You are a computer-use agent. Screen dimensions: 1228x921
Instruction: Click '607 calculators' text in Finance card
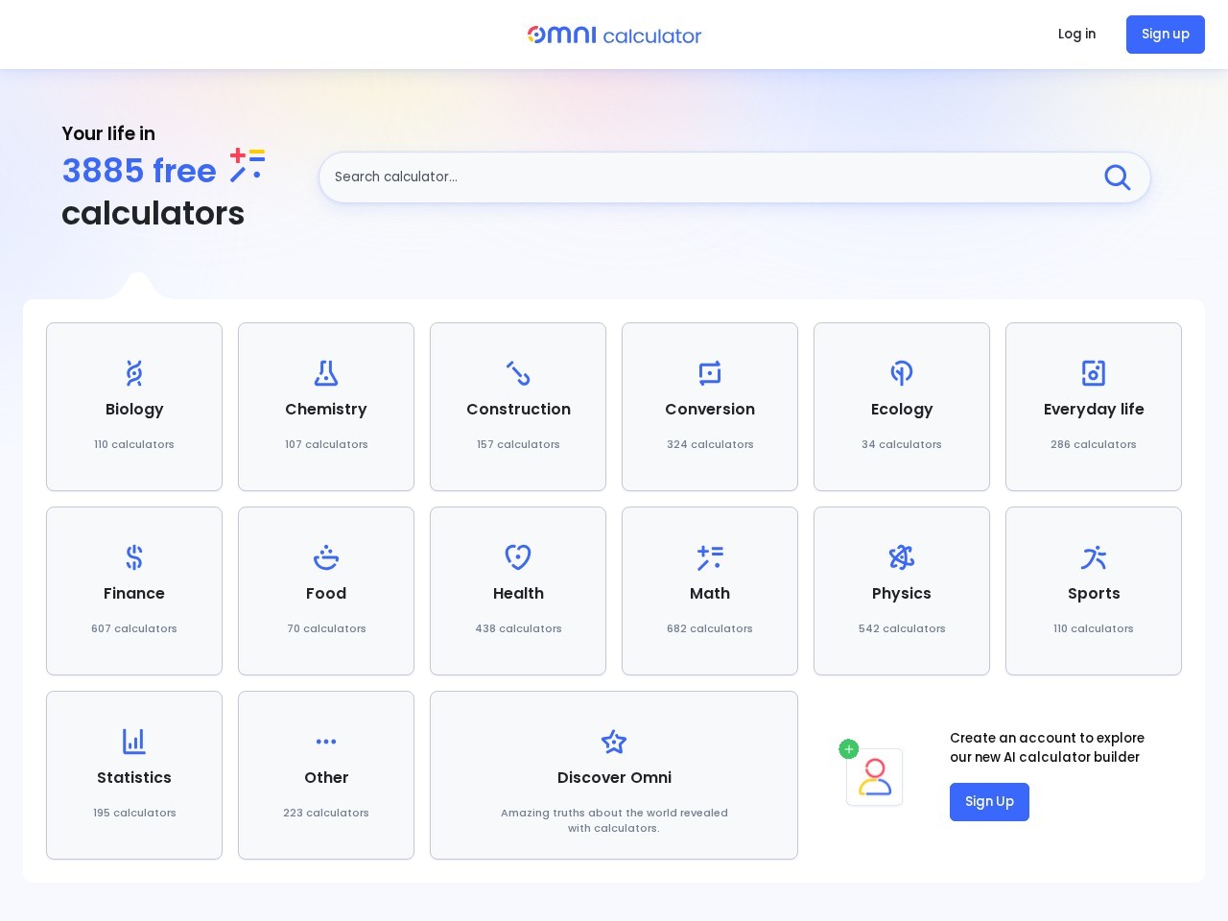click(x=134, y=628)
